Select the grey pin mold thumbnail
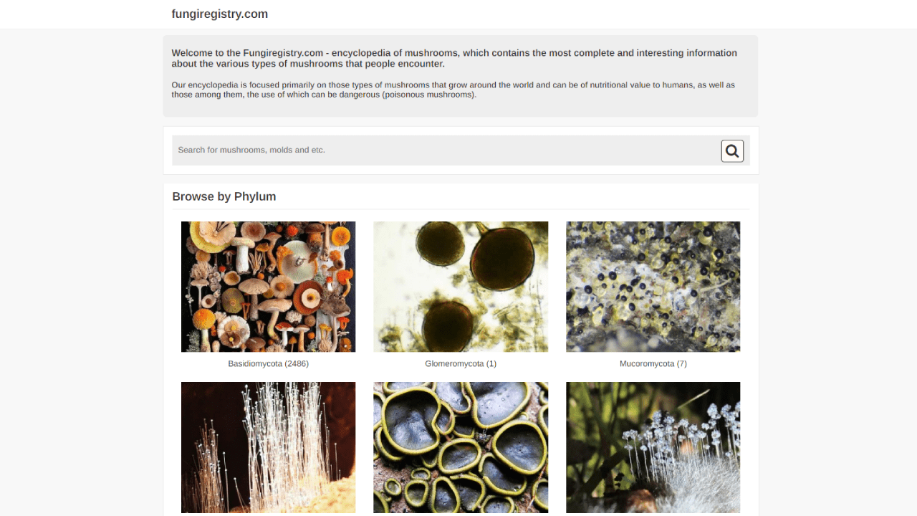The height and width of the screenshot is (516, 917). click(653, 447)
